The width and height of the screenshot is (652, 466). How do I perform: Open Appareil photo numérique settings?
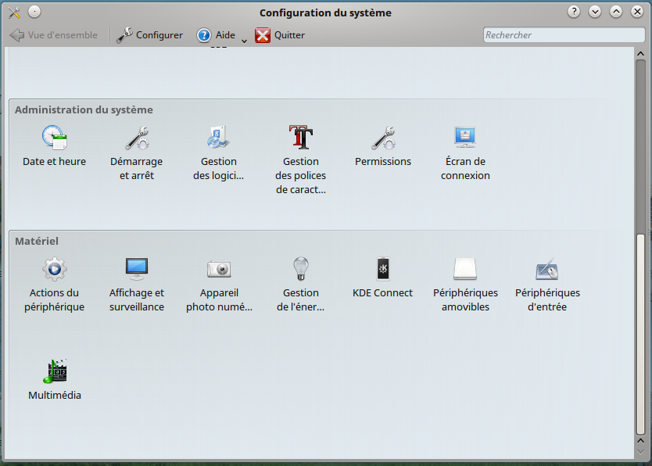coord(219,270)
